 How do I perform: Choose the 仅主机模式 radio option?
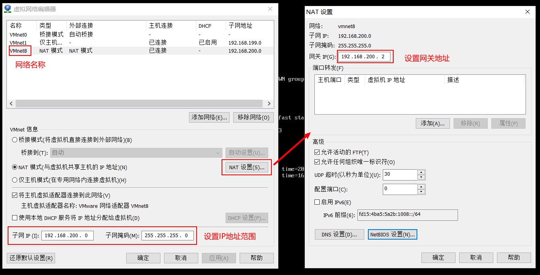click(15, 180)
